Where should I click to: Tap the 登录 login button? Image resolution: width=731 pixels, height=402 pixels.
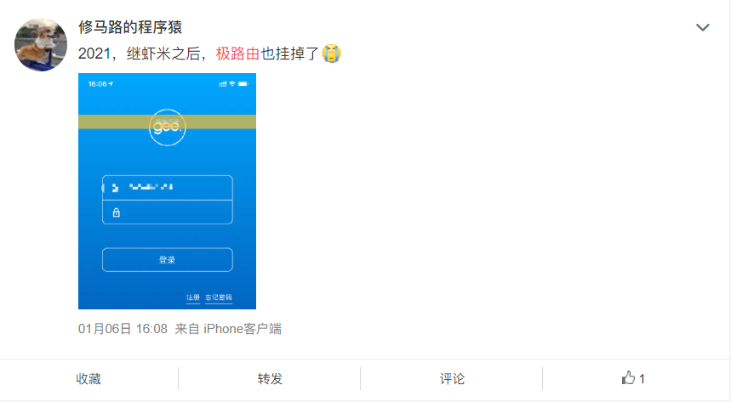click(x=168, y=260)
